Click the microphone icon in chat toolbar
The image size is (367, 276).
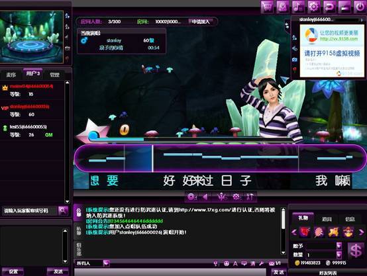tap(215, 263)
